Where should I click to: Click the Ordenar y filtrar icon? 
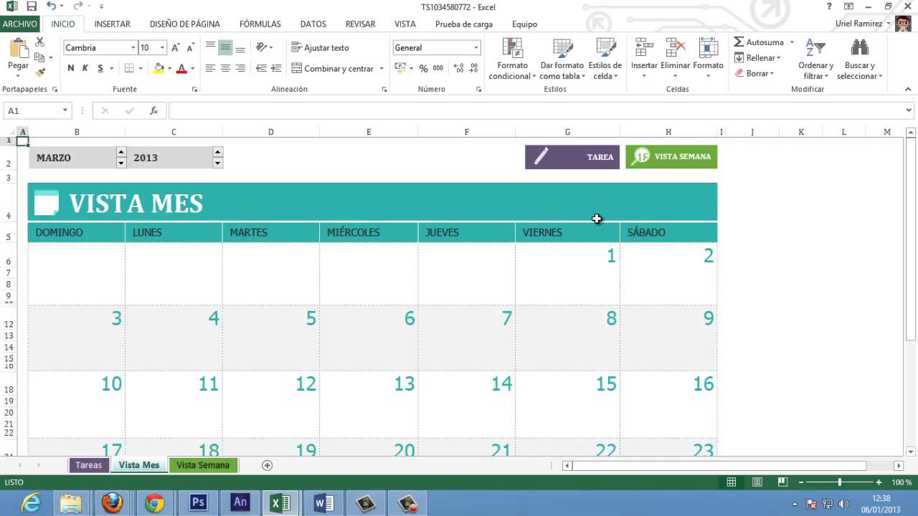815,48
